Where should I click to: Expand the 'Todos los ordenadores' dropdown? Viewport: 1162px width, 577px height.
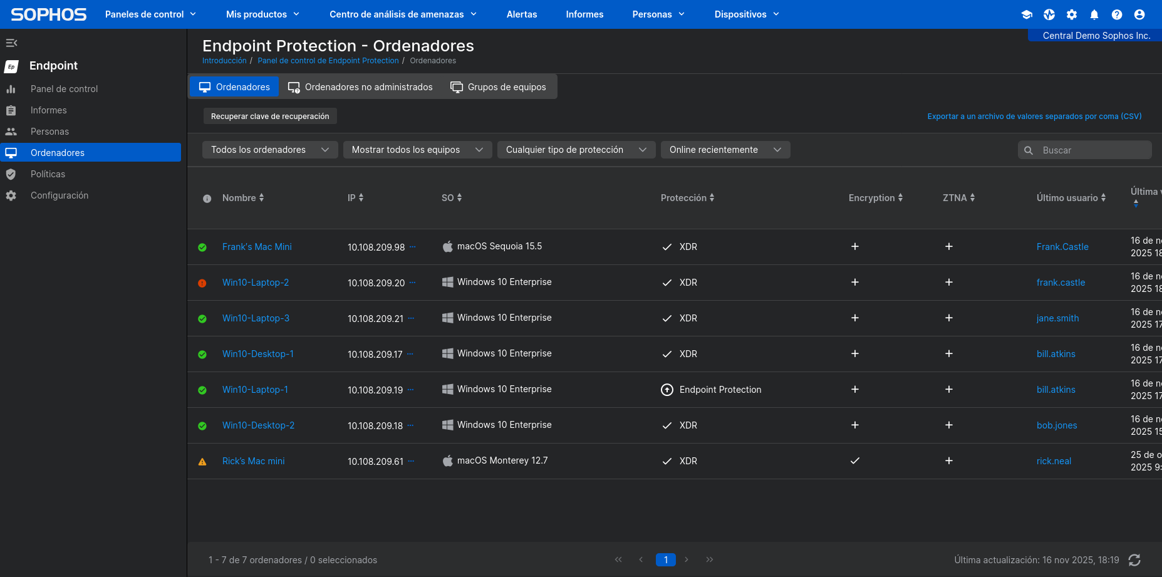270,150
